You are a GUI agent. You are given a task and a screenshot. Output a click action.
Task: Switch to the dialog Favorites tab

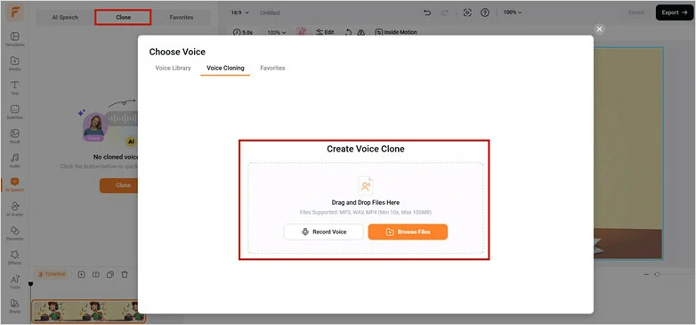(272, 68)
